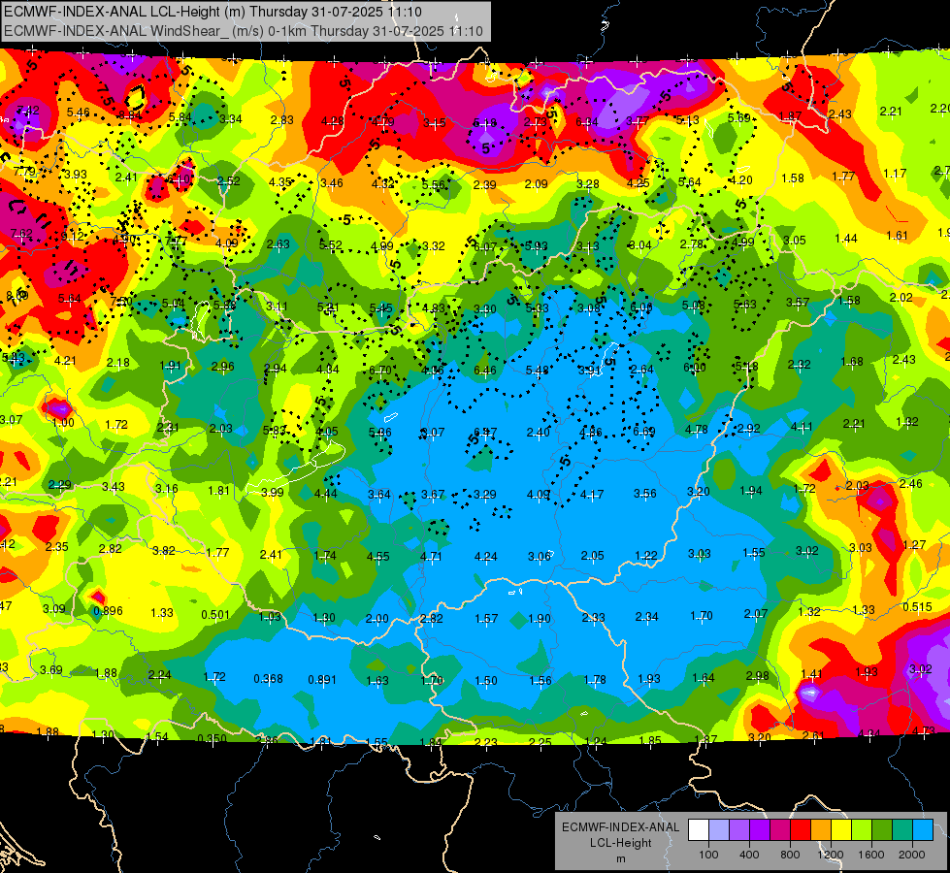950x873 pixels.
Task: Click the wind shear value '7.42'
Action: 28,110
